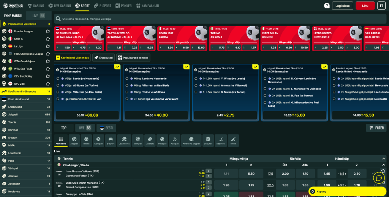Pick odds 5.50 for Gianmarco Ferrari
Image resolution: width=389 pixels, height=197 pixels.
click(x=251, y=174)
